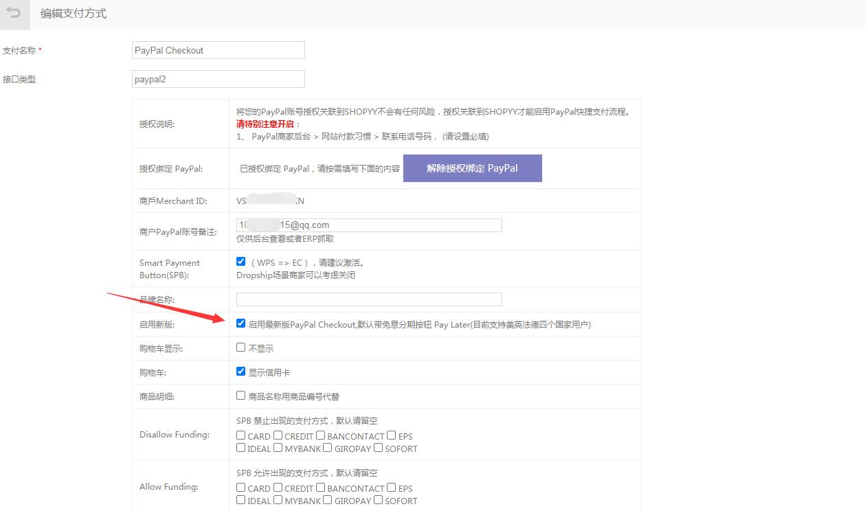This screenshot has height=511, width=865.
Task: Click the 接口类型 paypal2 field
Action: click(x=218, y=79)
